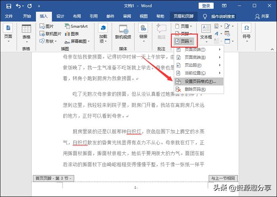
Task: Switch to the 页眉和页脚 tab
Action: [183, 16]
